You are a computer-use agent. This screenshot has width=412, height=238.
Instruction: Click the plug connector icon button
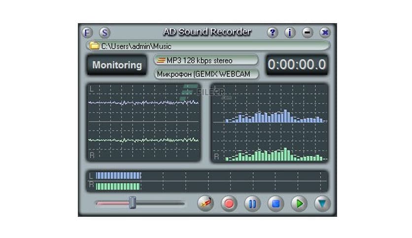pos(206,204)
